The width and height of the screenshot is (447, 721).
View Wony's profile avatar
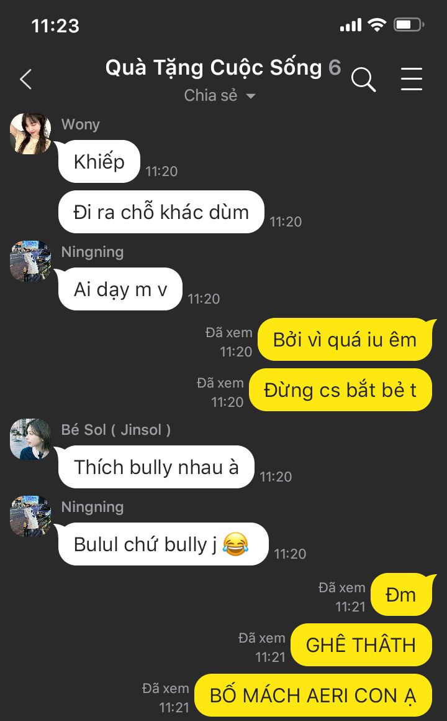pyautogui.click(x=30, y=133)
